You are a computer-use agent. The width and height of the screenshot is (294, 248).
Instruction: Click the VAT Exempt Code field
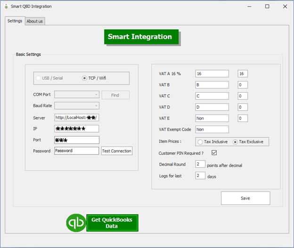point(212,129)
